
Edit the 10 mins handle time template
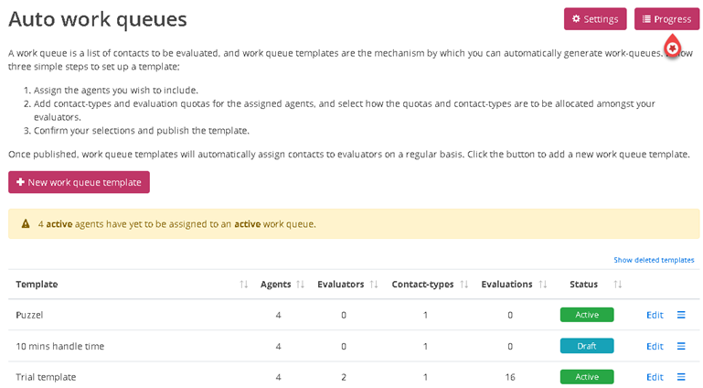click(x=655, y=346)
